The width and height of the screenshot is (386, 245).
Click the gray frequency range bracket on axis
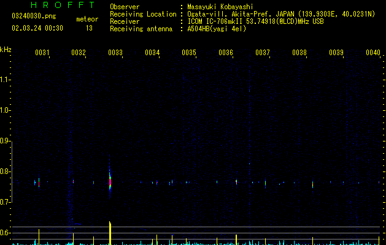12,171
